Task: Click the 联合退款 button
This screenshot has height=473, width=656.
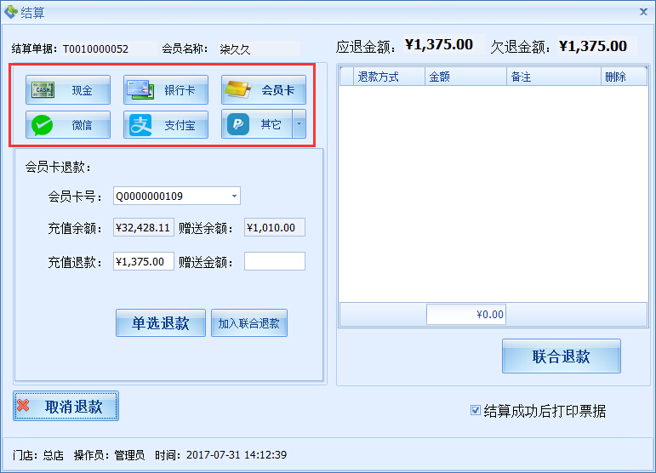Action: point(561,356)
